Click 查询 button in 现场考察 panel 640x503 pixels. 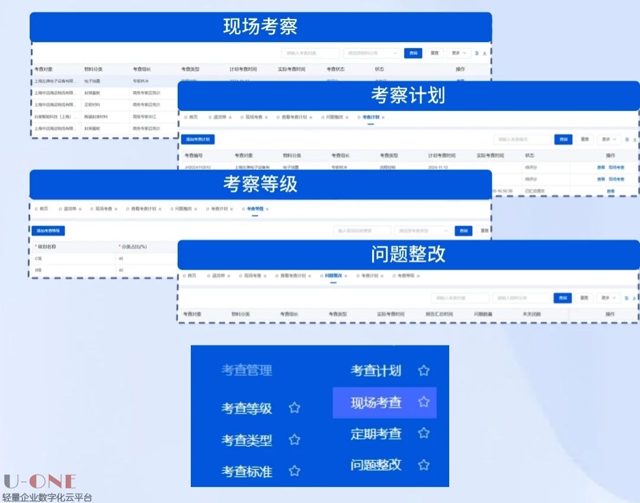413,53
